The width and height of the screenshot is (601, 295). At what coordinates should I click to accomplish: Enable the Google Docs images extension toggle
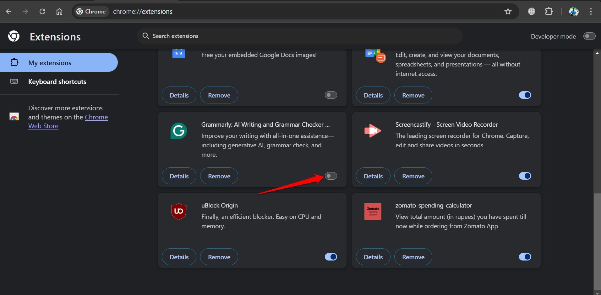(331, 95)
